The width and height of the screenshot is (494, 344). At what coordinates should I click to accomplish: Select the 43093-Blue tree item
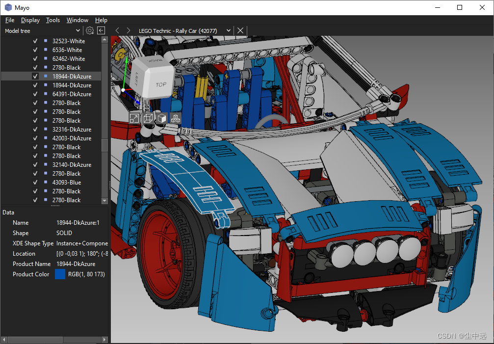(67, 182)
